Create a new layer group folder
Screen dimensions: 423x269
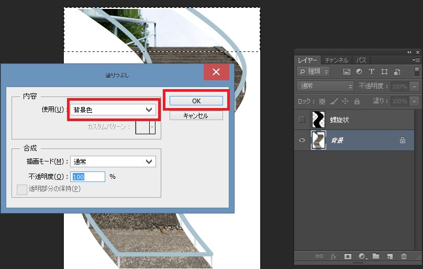(375, 256)
